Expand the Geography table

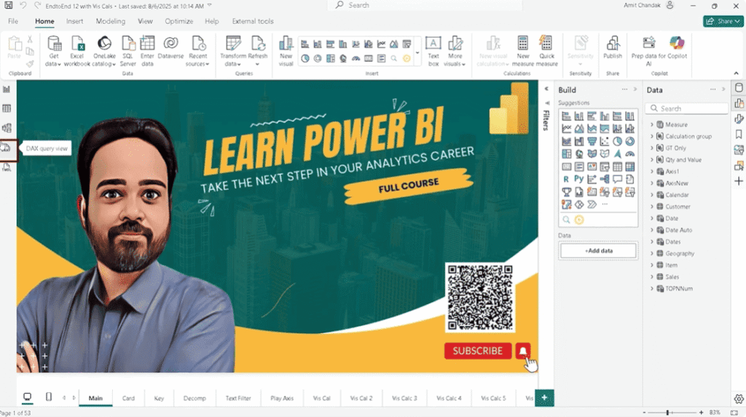point(652,253)
